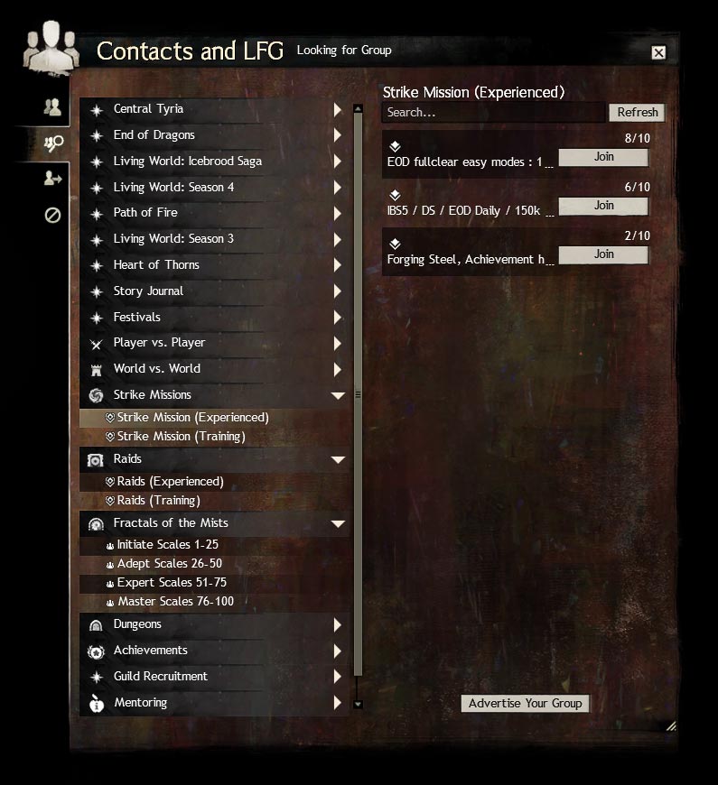Expand the End of Dragons category
Viewport: 718px width, 785px height.
coord(338,135)
